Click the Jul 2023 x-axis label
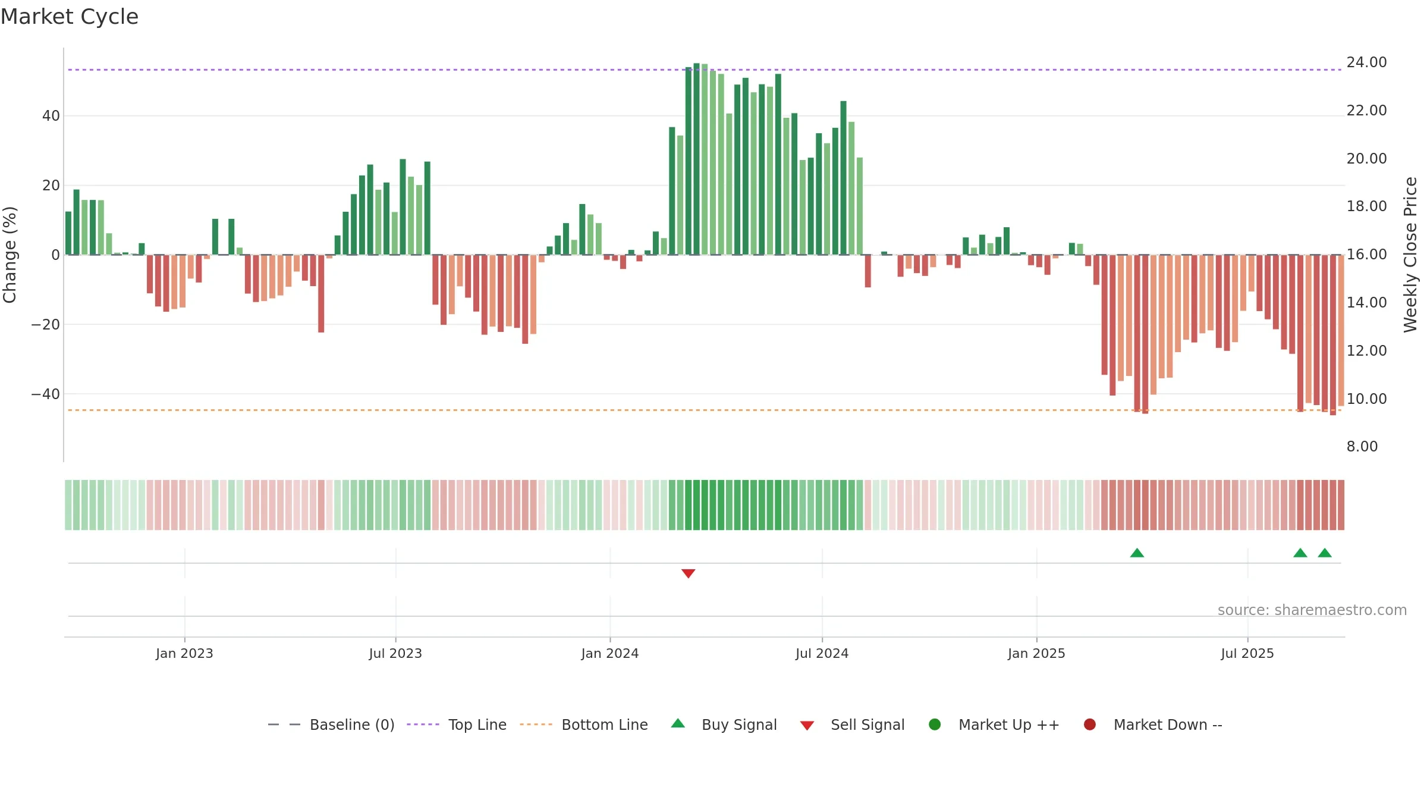Screen dimensions: 1427x803 [x=395, y=653]
